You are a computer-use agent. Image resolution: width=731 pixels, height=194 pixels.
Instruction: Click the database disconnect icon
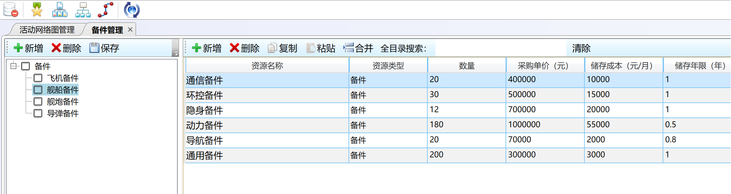pos(10,9)
